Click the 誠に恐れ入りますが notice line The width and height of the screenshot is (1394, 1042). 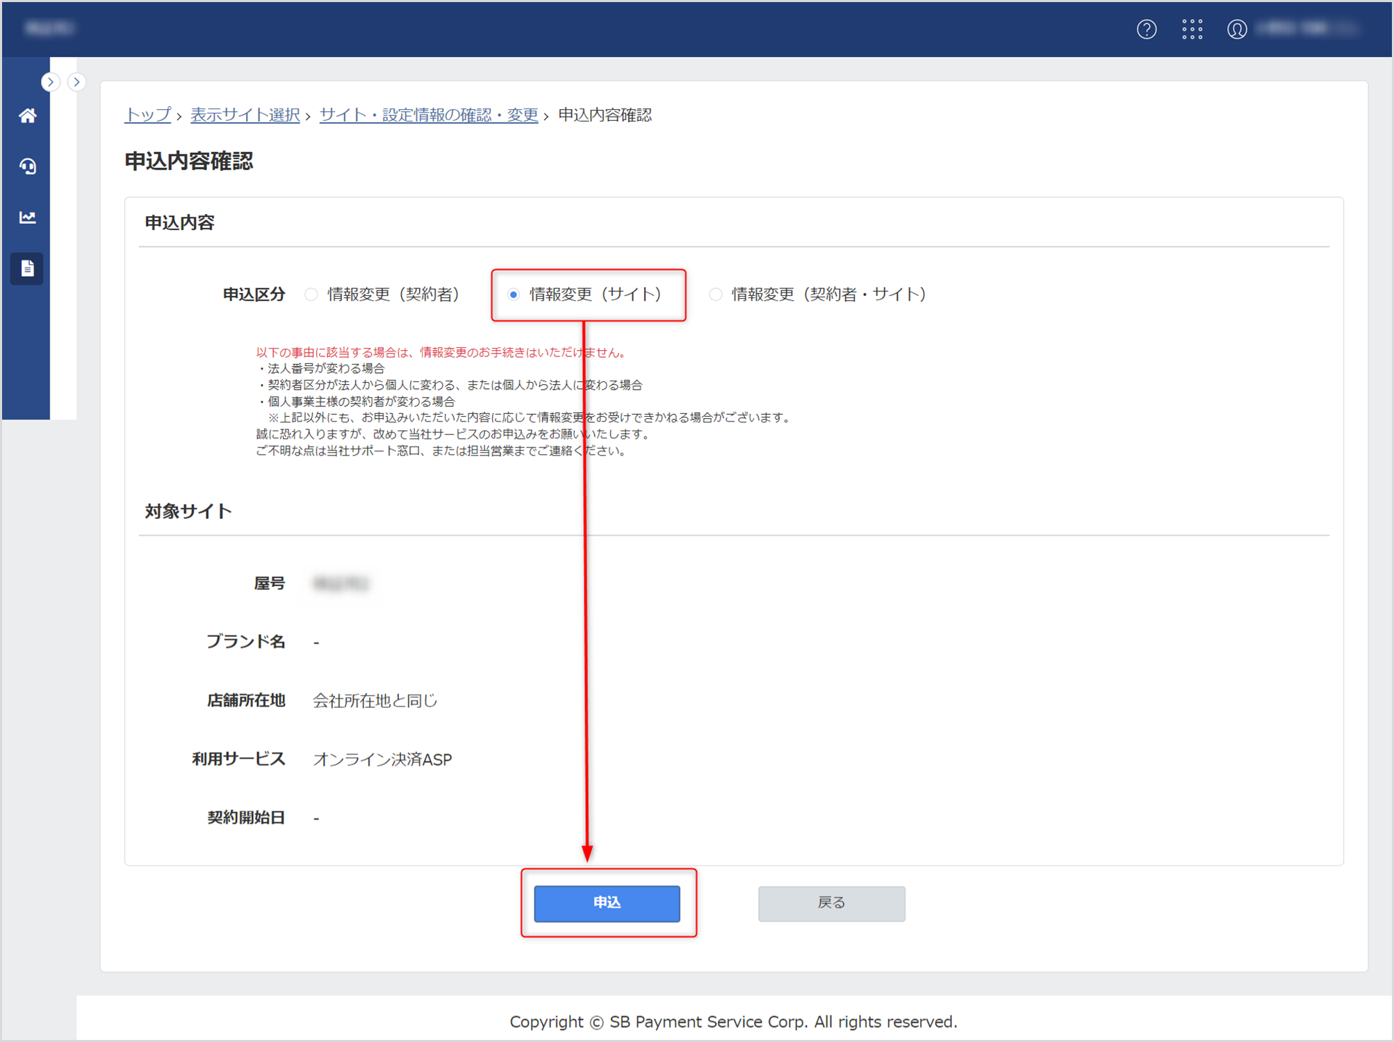(x=454, y=434)
